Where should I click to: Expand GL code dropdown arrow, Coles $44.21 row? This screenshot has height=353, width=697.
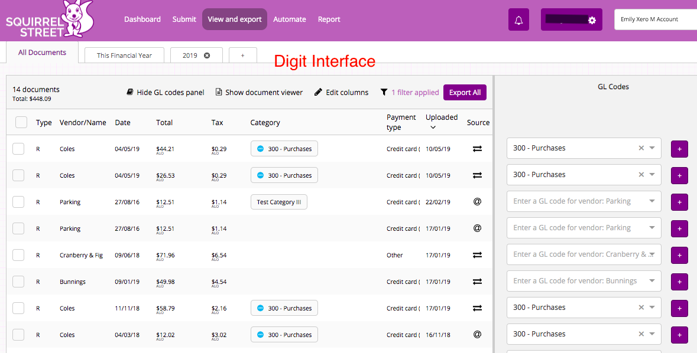coord(652,148)
